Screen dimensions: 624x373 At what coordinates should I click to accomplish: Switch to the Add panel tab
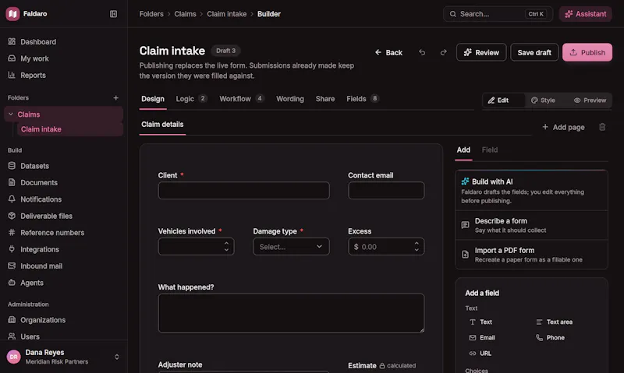click(x=463, y=150)
